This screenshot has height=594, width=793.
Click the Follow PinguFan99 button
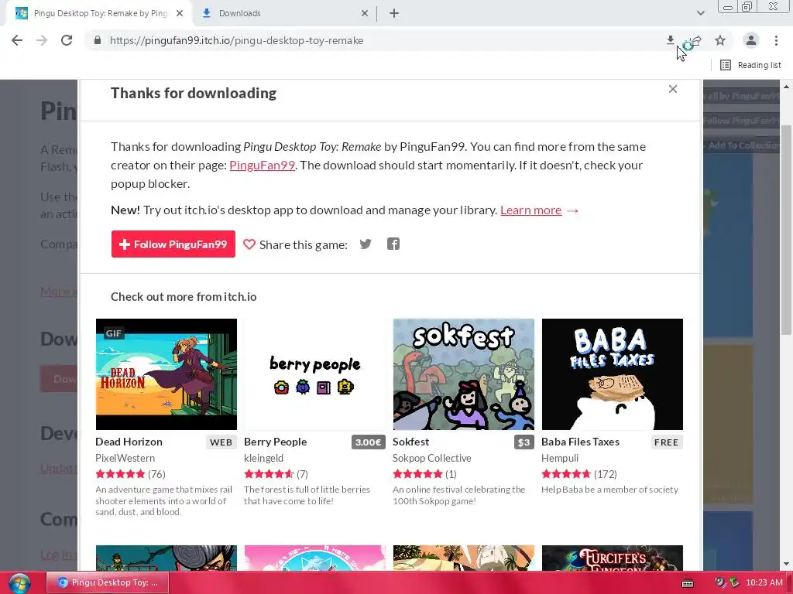pyautogui.click(x=173, y=244)
